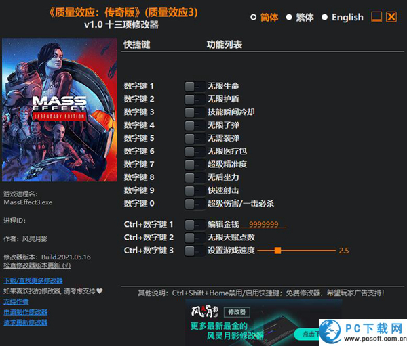Screen dimensions: 407x346
Task: Toggle 超级伤害/一击必杀 switch
Action: (195, 204)
